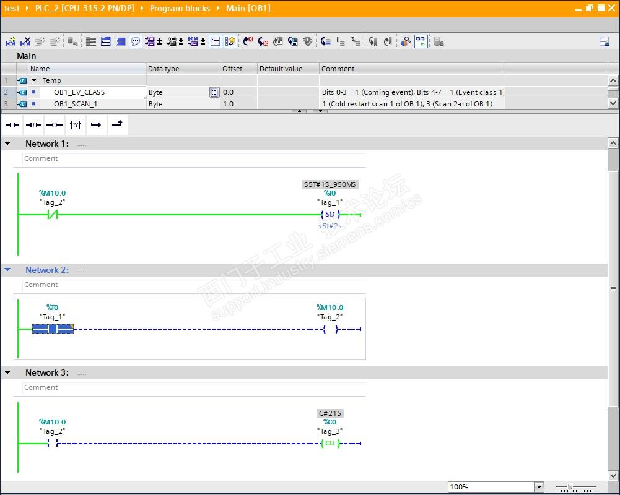Adjust the zoom slider at bottom right
The width and height of the screenshot is (620, 495).
[570, 487]
